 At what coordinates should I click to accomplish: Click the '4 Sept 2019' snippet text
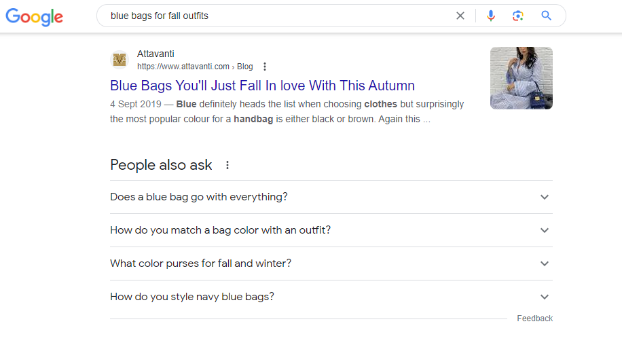click(x=136, y=105)
